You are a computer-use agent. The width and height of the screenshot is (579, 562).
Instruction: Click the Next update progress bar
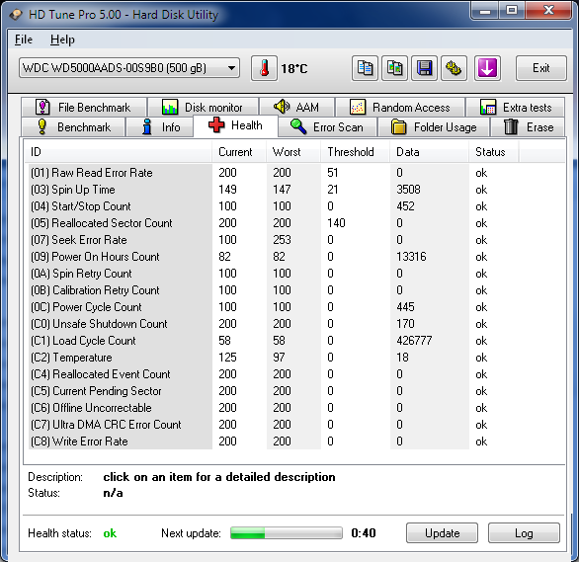287,532
